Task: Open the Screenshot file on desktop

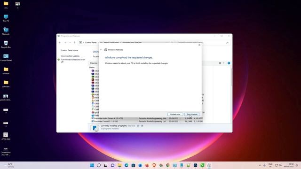Action: [6, 151]
